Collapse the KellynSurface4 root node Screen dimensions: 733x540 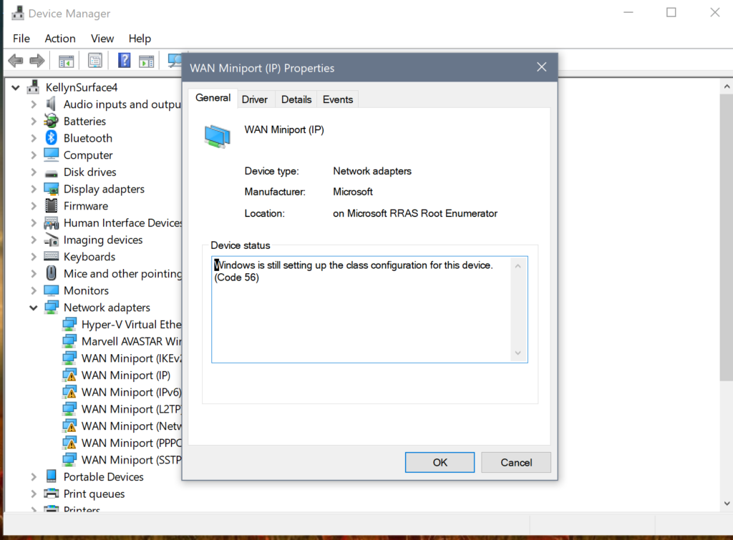(16, 87)
